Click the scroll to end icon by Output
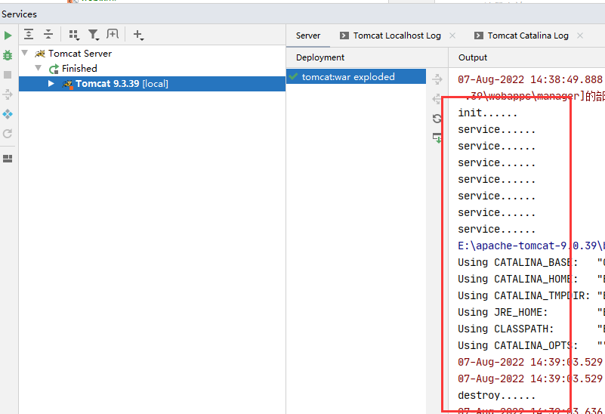The image size is (605, 414). tap(437, 137)
